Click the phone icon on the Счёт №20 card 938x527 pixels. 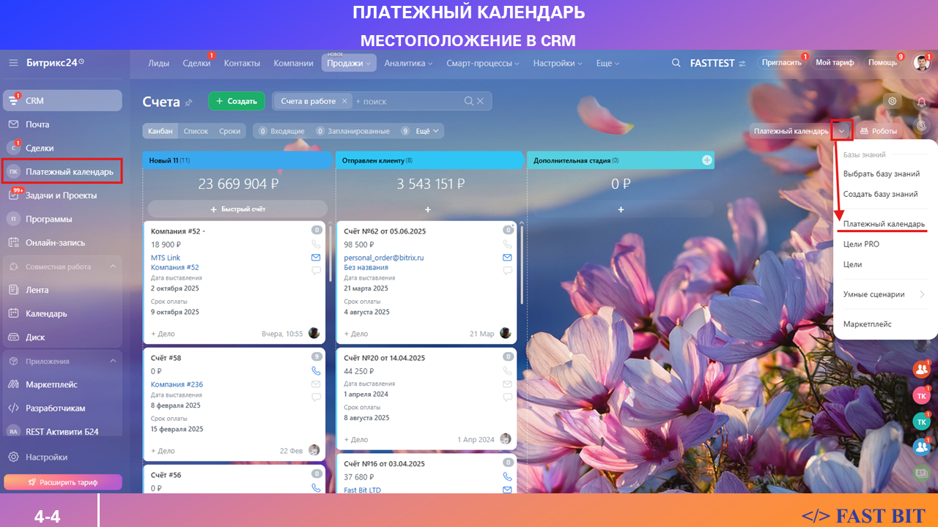[x=507, y=371]
